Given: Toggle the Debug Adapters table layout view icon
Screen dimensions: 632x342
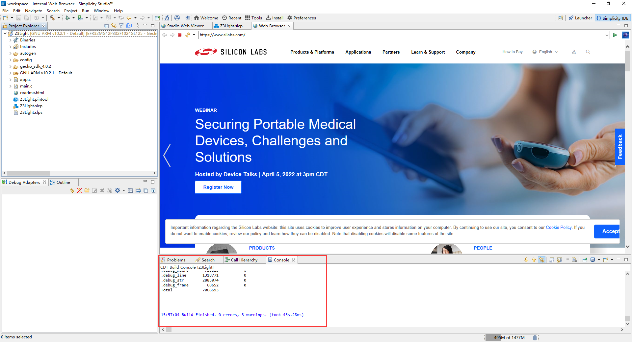Looking at the screenshot, I should (x=130, y=191).
